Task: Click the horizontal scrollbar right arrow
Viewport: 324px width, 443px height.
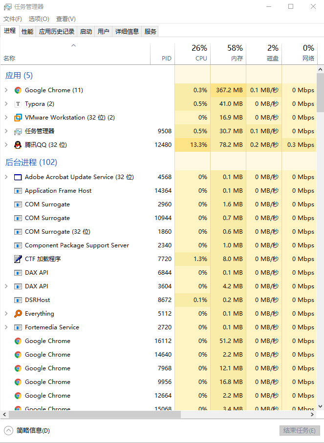Action: coord(312,415)
